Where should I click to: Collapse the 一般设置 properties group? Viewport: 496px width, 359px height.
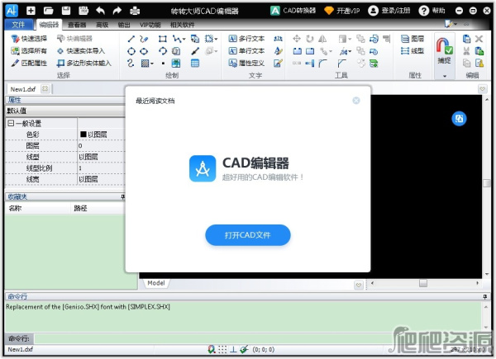(x=11, y=123)
